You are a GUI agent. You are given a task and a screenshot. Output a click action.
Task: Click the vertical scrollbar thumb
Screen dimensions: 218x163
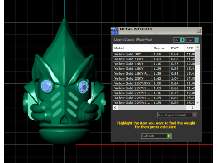click(x=198, y=57)
